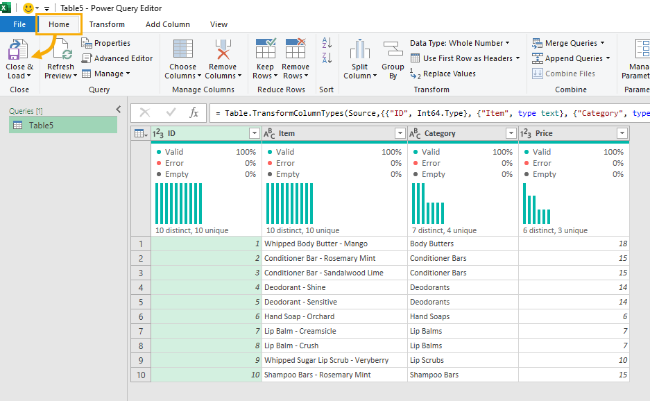Click cell 'Lip Balm - Creamsicle'
This screenshot has height=401, width=650.
point(334,332)
